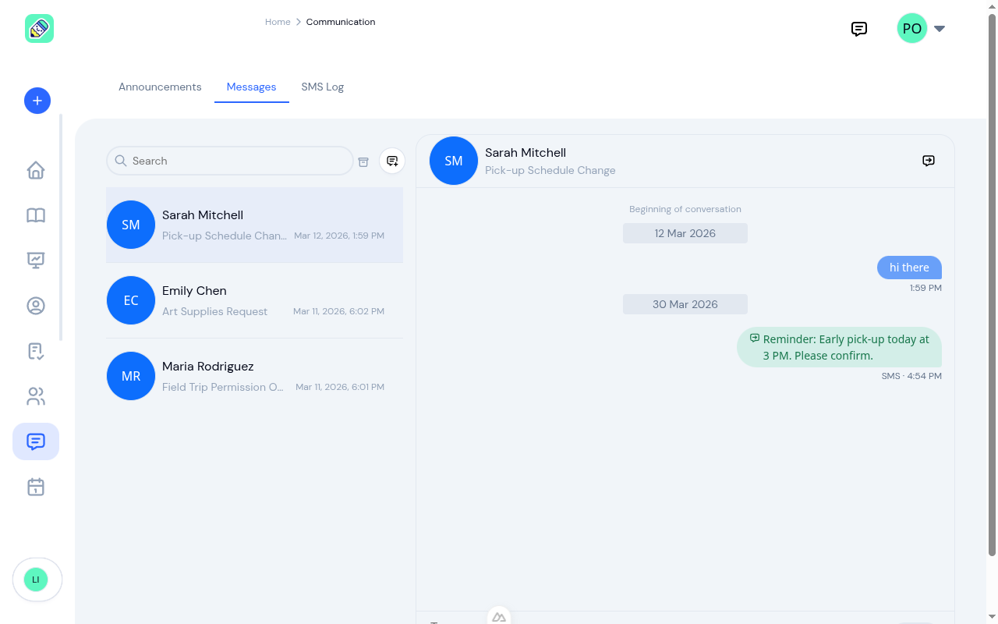The width and height of the screenshot is (998, 624).
Task: Open the checklist document sidebar icon
Action: (x=36, y=351)
